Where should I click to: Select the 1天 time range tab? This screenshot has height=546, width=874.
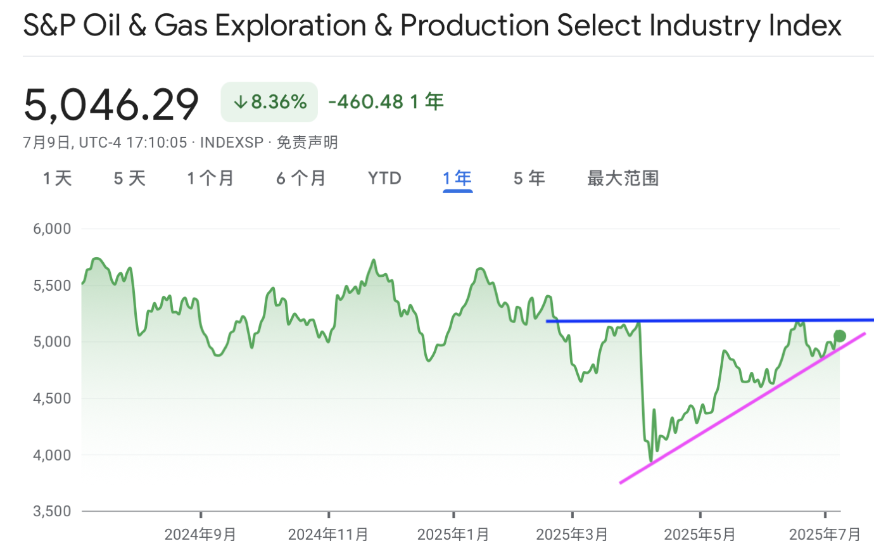tap(58, 179)
